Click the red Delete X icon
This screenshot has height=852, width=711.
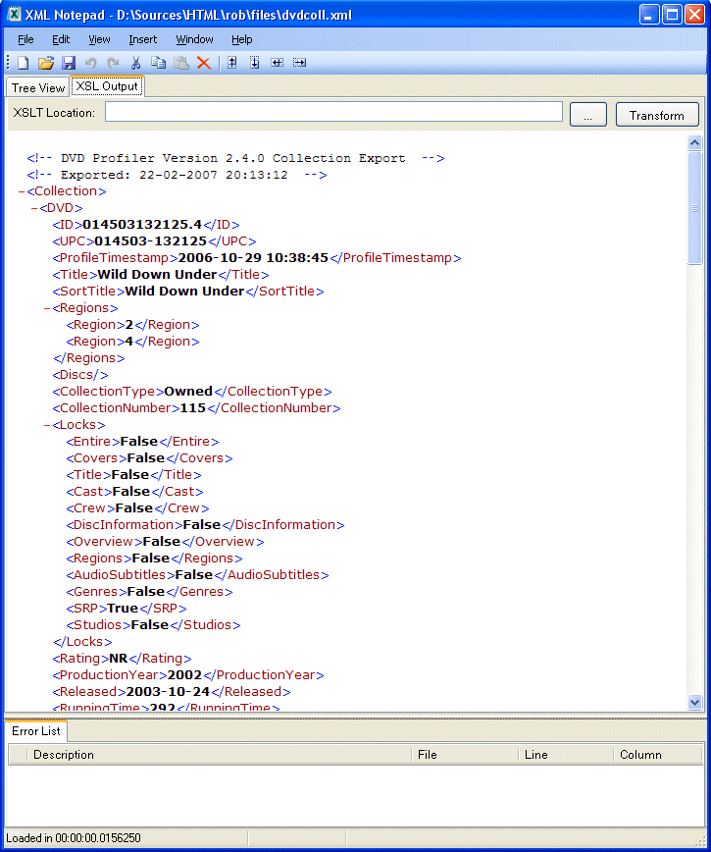pyautogui.click(x=204, y=63)
